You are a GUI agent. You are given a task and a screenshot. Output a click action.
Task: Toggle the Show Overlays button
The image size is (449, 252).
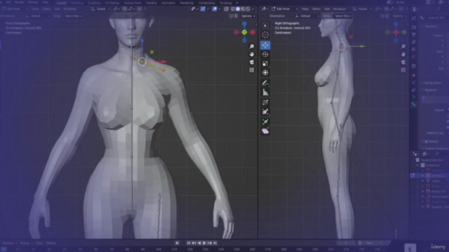pyautogui.click(x=215, y=9)
